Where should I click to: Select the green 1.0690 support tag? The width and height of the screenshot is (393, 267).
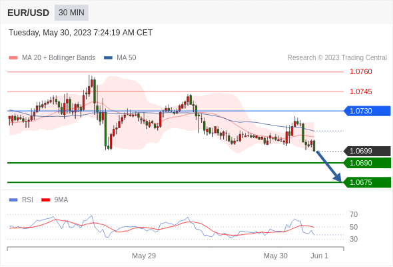(x=367, y=163)
